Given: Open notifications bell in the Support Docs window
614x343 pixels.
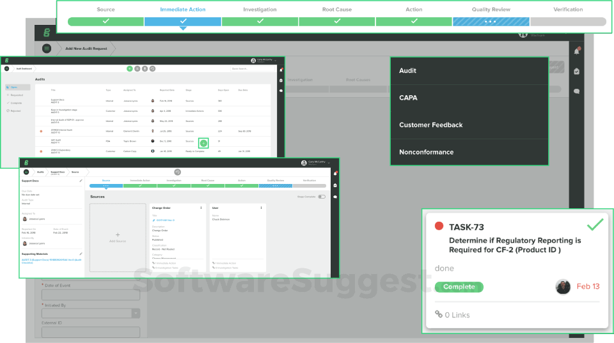Looking at the screenshot, I should tap(336, 173).
